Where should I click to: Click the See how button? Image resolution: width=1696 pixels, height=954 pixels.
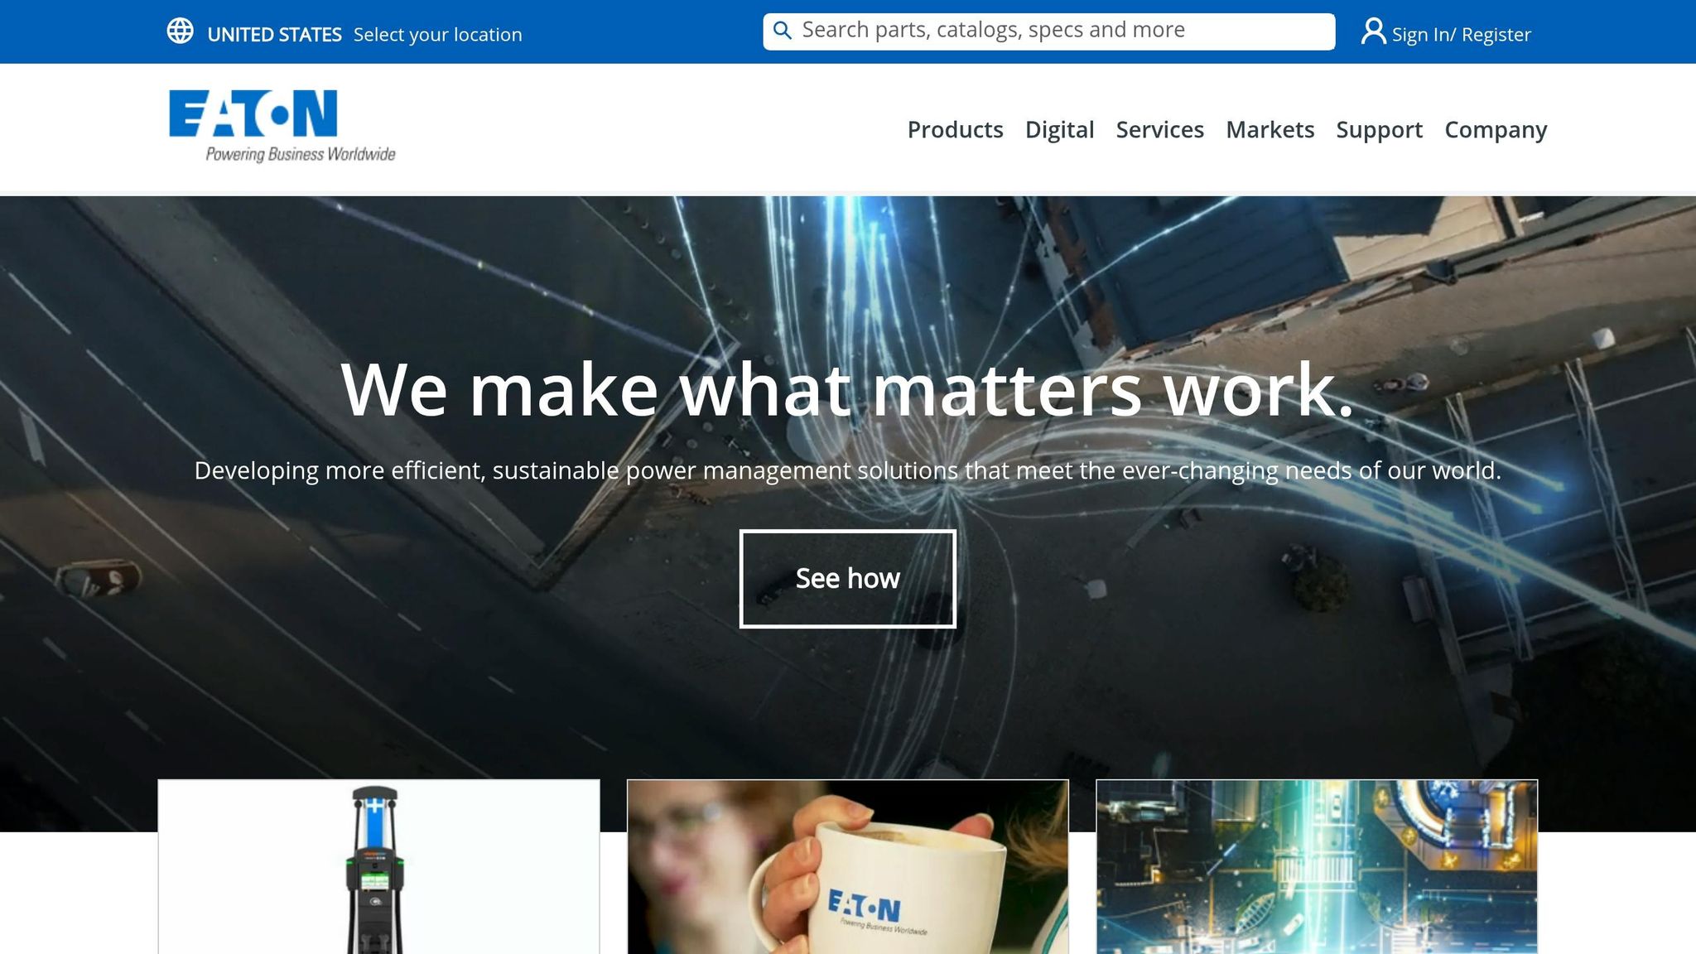[848, 579]
